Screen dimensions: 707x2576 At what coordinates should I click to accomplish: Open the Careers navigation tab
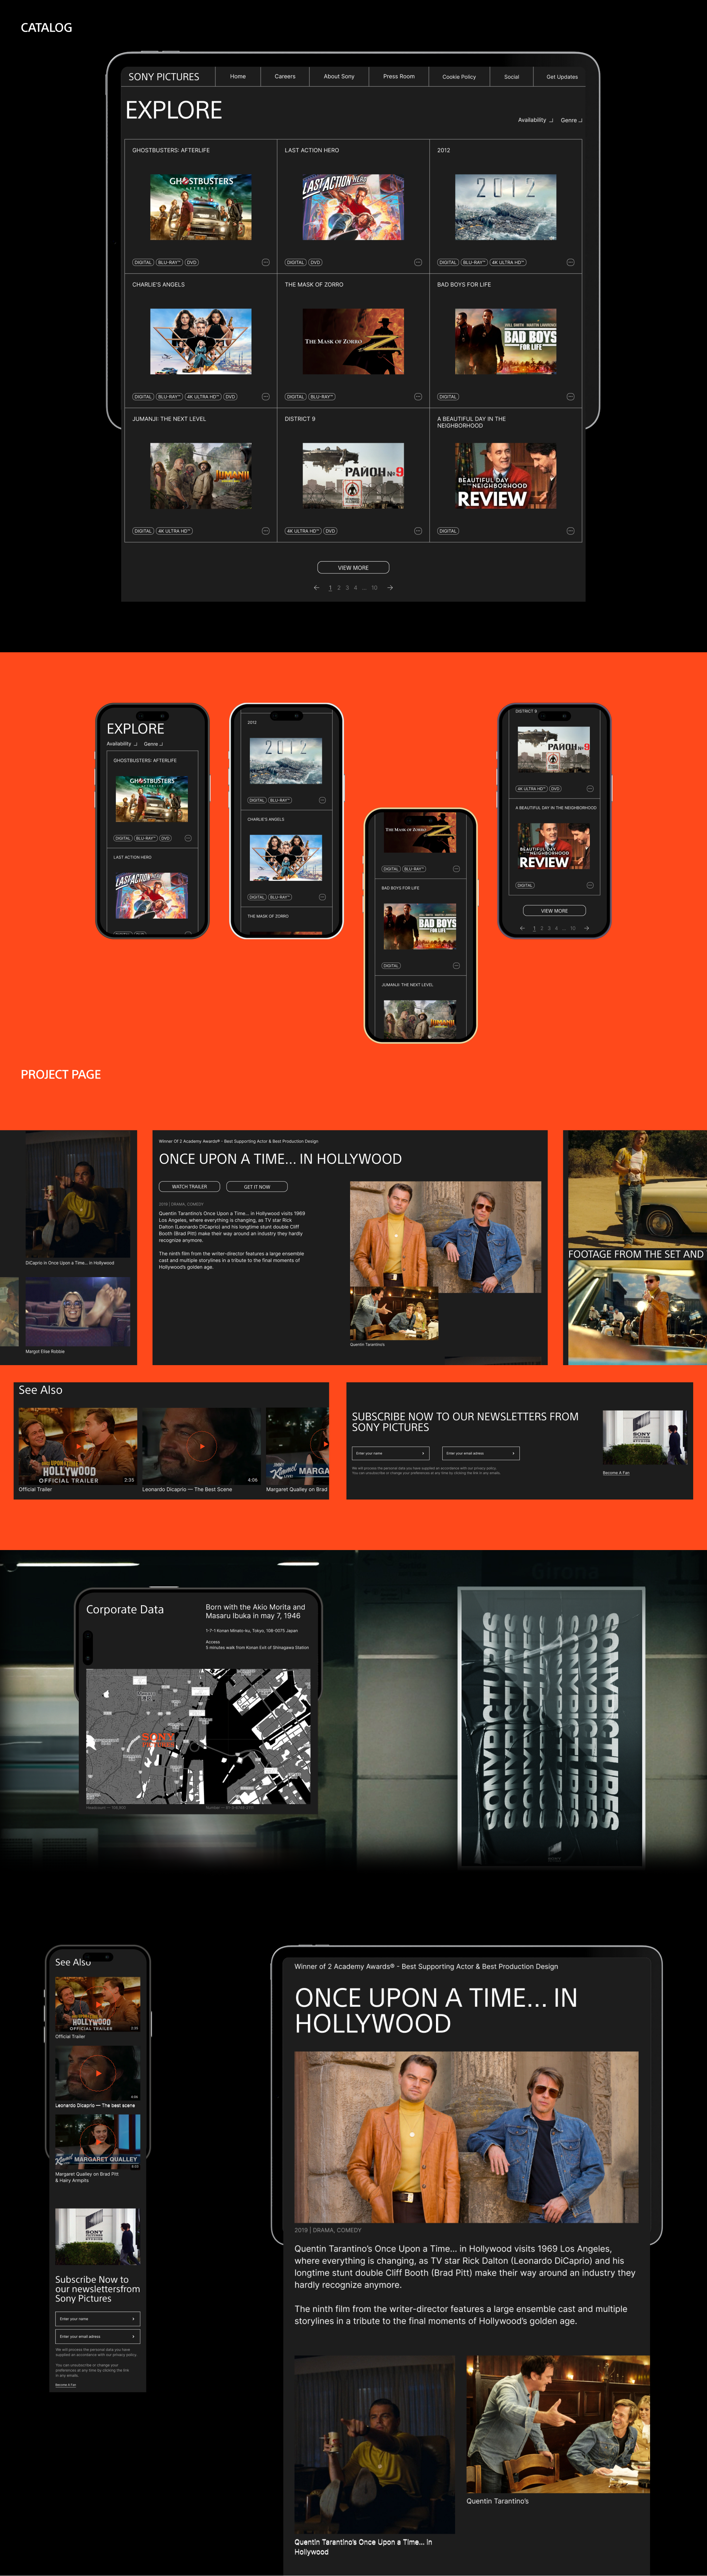285,76
